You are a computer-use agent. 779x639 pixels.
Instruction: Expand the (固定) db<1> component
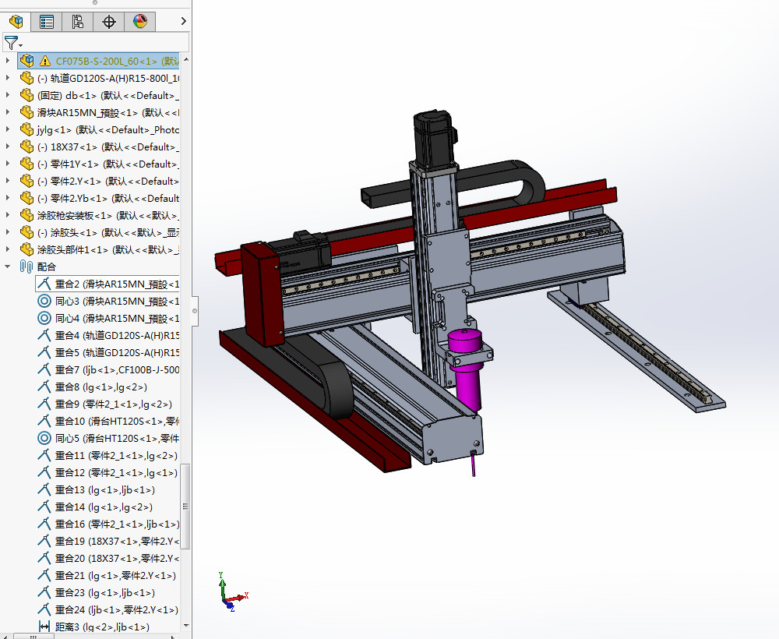pyautogui.click(x=7, y=95)
